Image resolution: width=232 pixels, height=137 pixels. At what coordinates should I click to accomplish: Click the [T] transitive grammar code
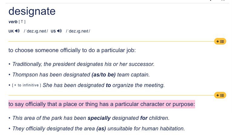pos(22,22)
